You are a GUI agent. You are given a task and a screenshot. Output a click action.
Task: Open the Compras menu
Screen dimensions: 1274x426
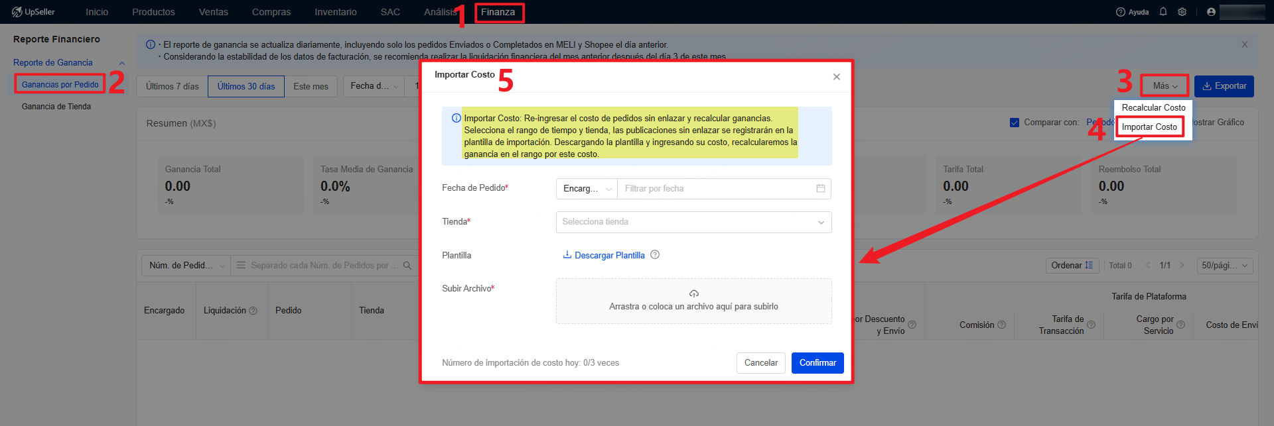coord(271,12)
